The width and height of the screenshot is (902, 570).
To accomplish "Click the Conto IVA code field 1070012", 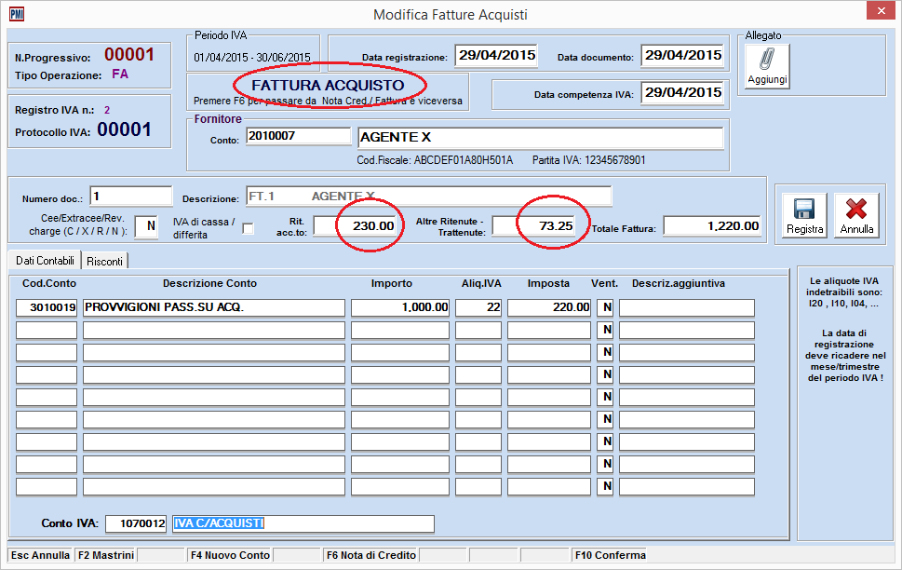I will click(x=136, y=523).
